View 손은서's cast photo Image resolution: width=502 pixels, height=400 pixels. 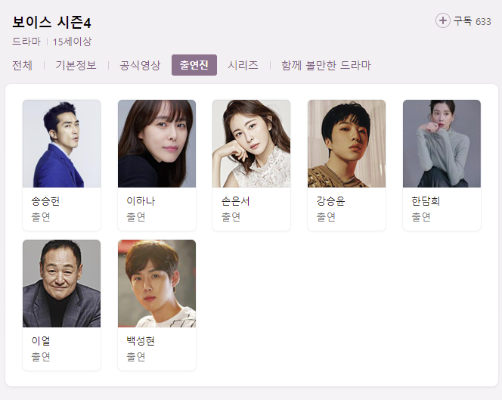click(251, 144)
